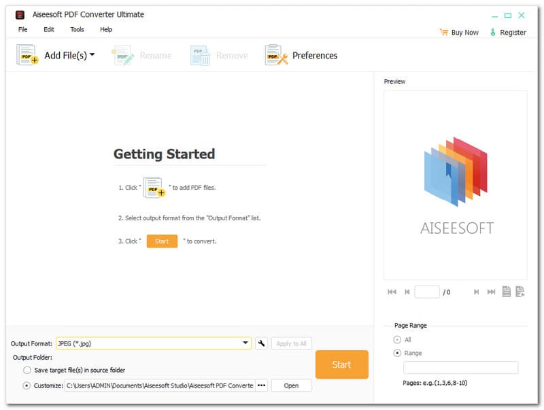Screen dimensions: 544x410
Task: Go to next page in preview
Action: click(476, 292)
